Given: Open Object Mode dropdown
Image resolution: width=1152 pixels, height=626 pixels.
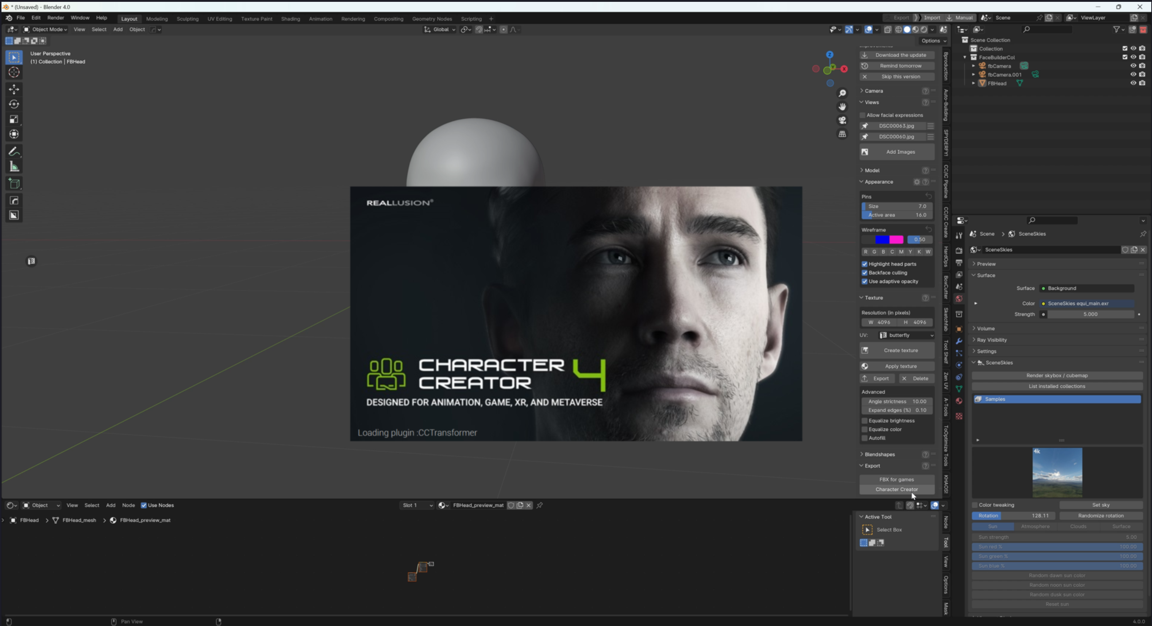Looking at the screenshot, I should click(45, 30).
